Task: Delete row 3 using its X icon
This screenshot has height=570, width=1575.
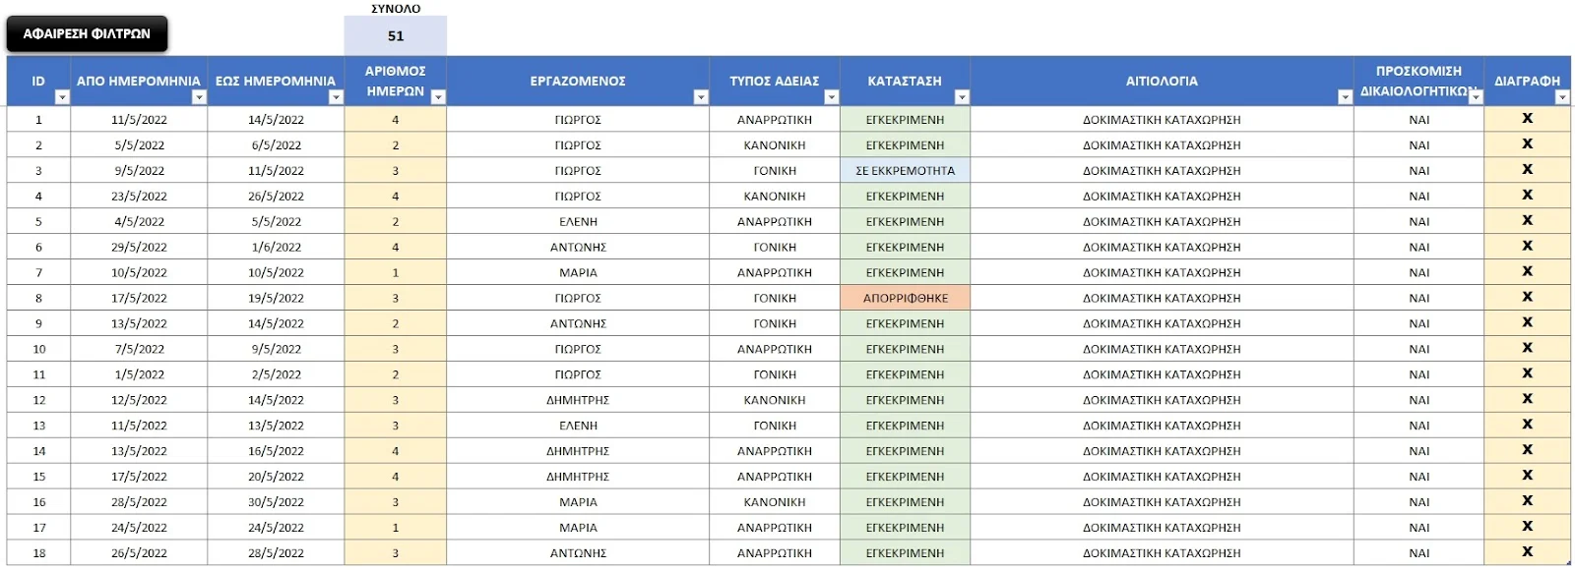Action: coord(1527,169)
